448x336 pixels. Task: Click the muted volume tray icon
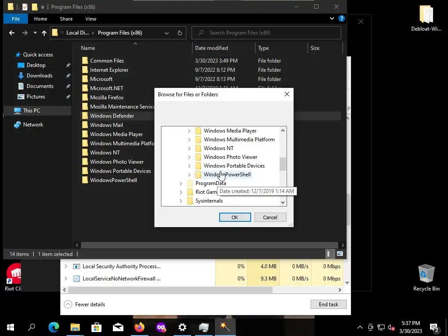click(x=391, y=327)
